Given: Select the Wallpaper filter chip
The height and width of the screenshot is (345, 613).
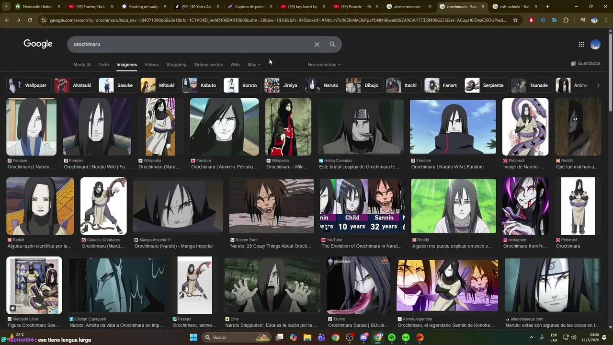Looking at the screenshot, I should click(x=29, y=85).
